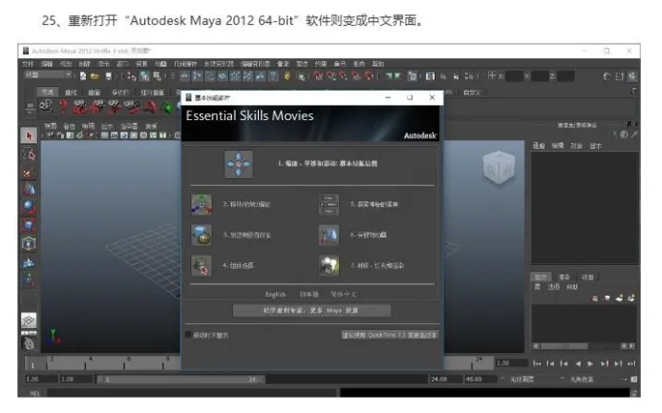Switch to Render tab in layer editor

[x=564, y=278]
